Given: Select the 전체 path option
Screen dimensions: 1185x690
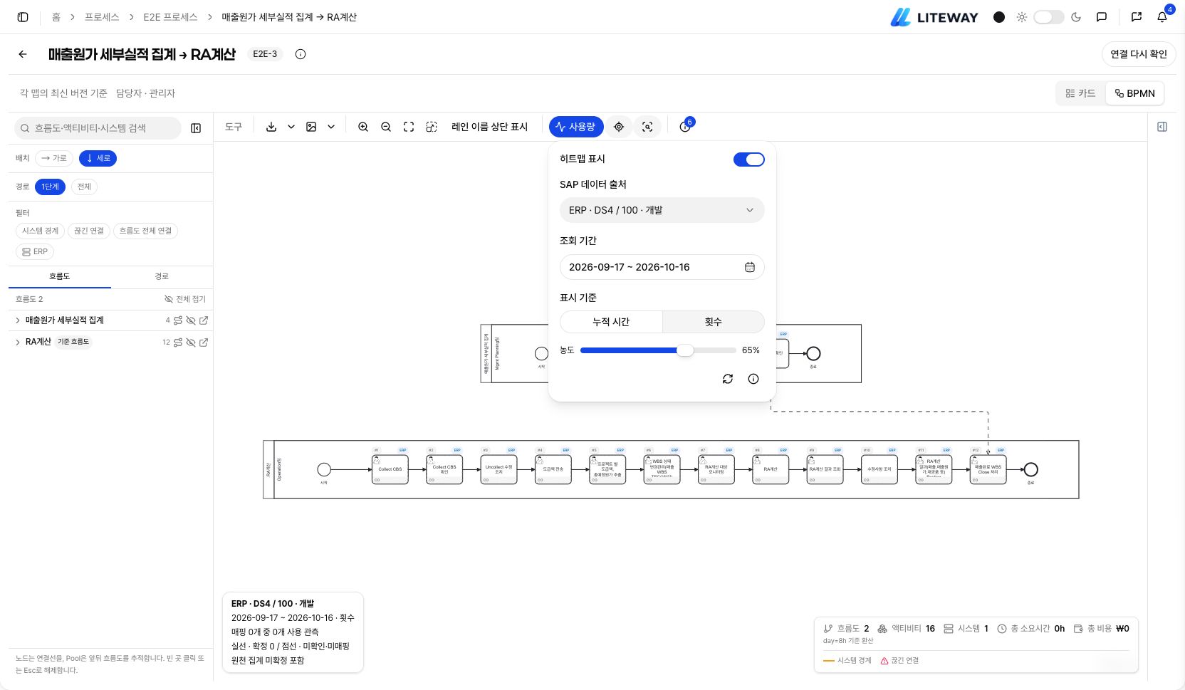Looking at the screenshot, I should tap(84, 187).
